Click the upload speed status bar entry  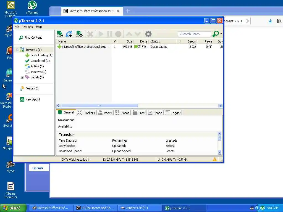click(x=172, y=160)
